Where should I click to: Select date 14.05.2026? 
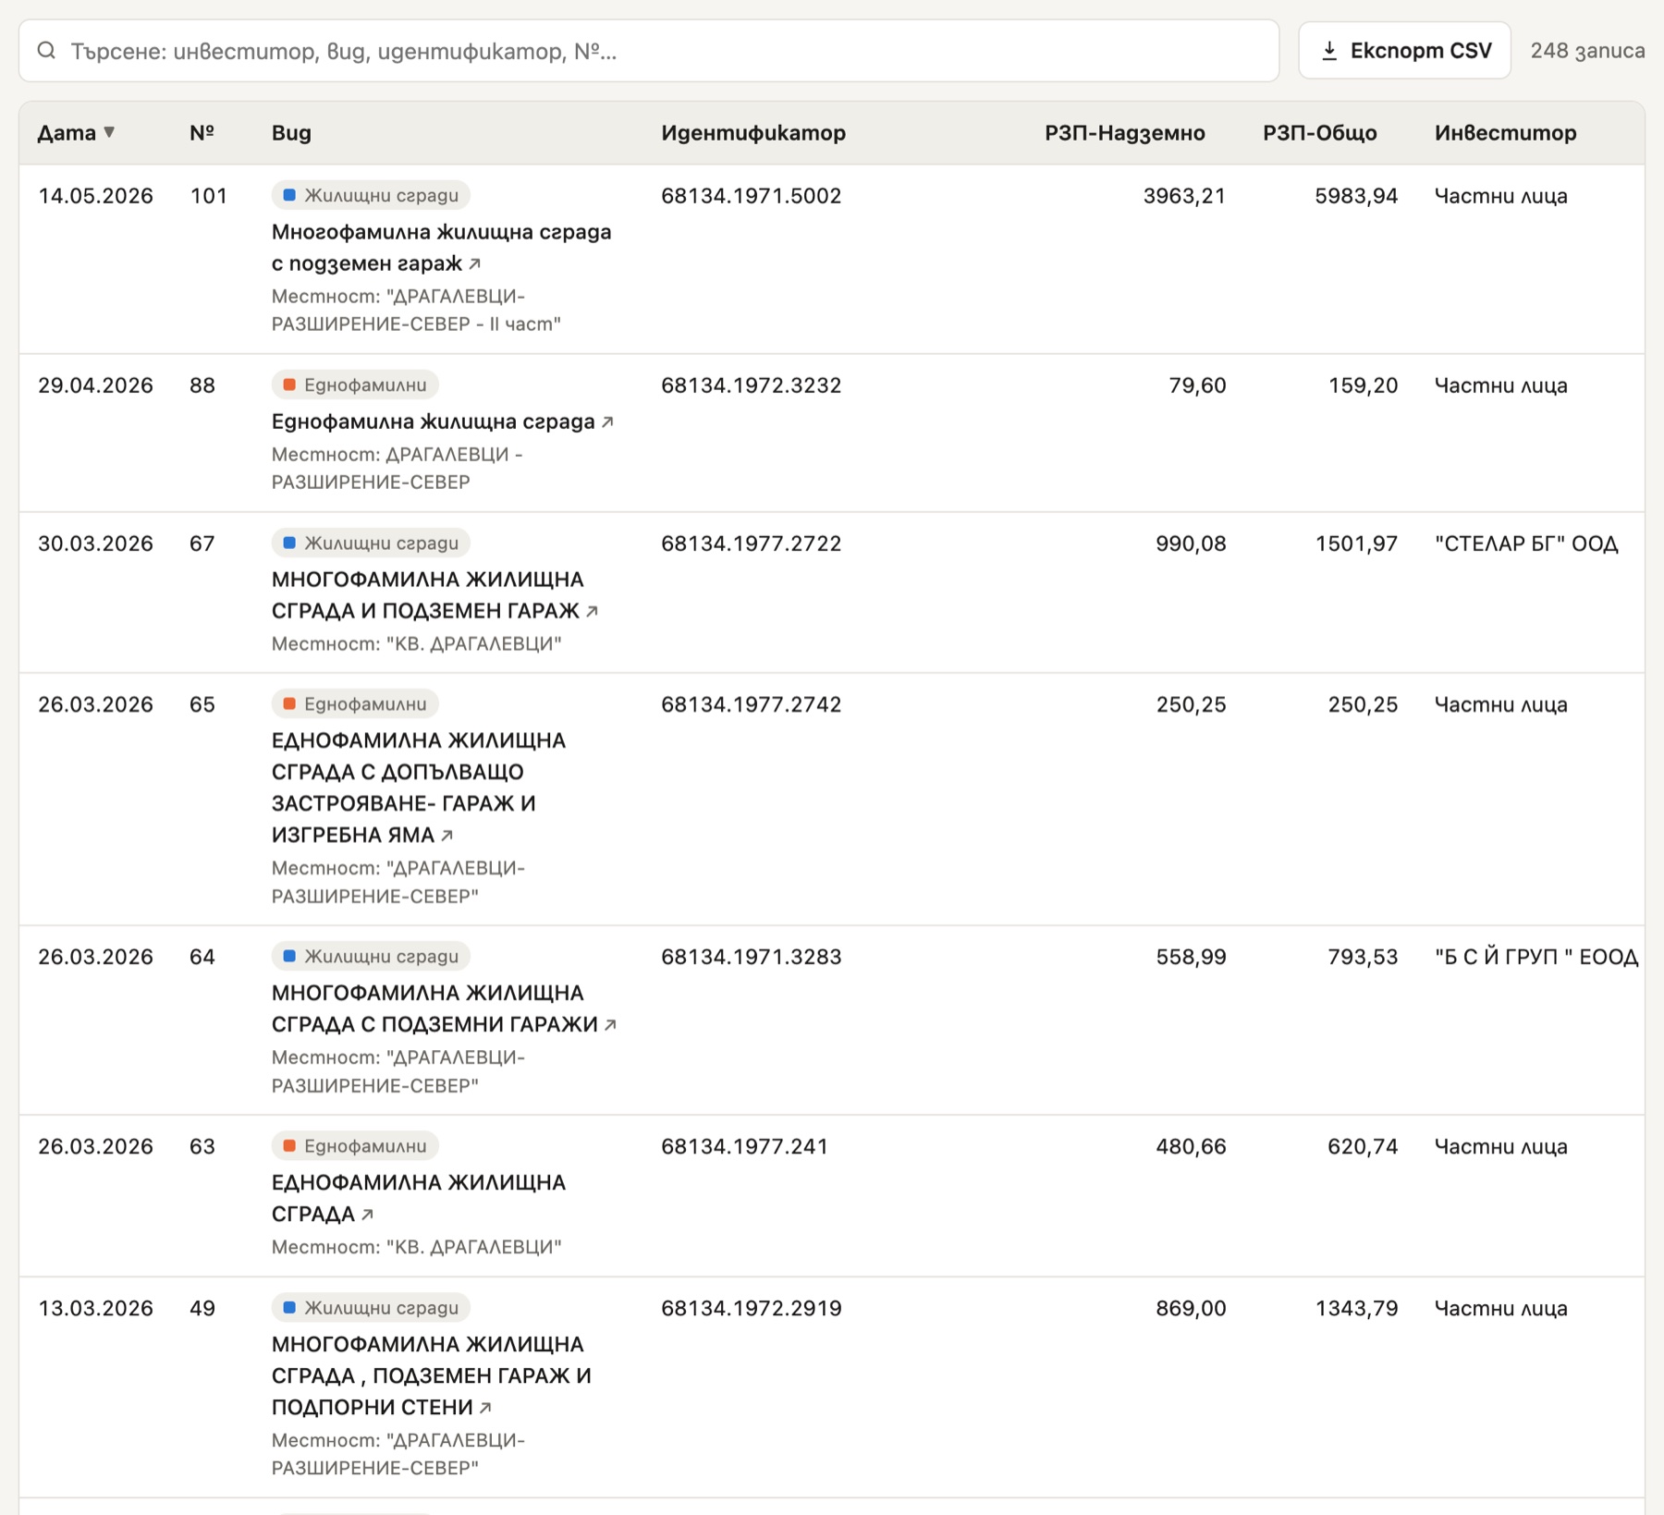[95, 196]
